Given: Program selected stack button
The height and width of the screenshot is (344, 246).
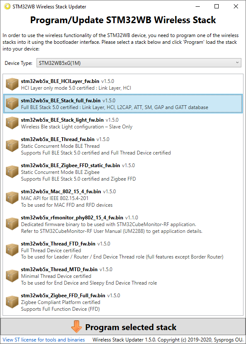Looking at the screenshot, I should click(x=123, y=327).
